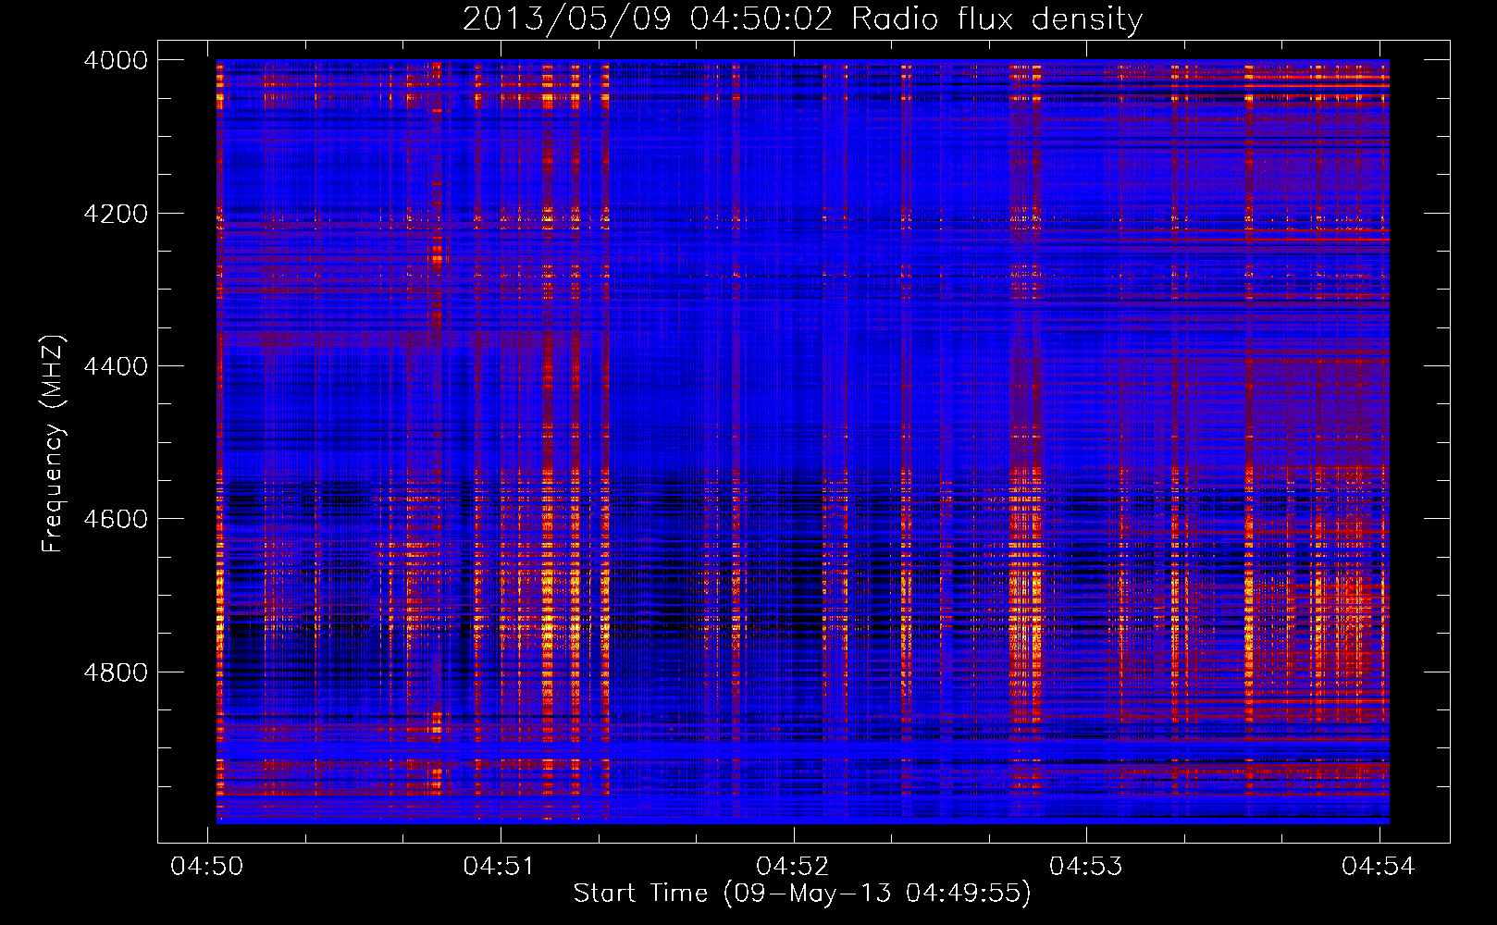
Task: Click the 4400 frequency tick label
Action: click(x=115, y=366)
